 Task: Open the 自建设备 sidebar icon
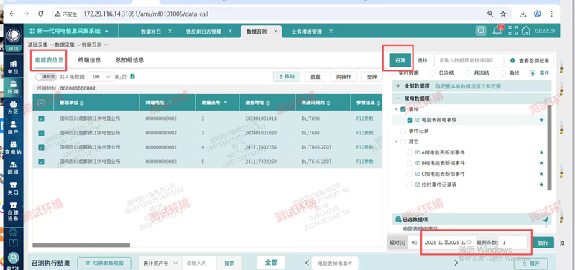(x=13, y=211)
